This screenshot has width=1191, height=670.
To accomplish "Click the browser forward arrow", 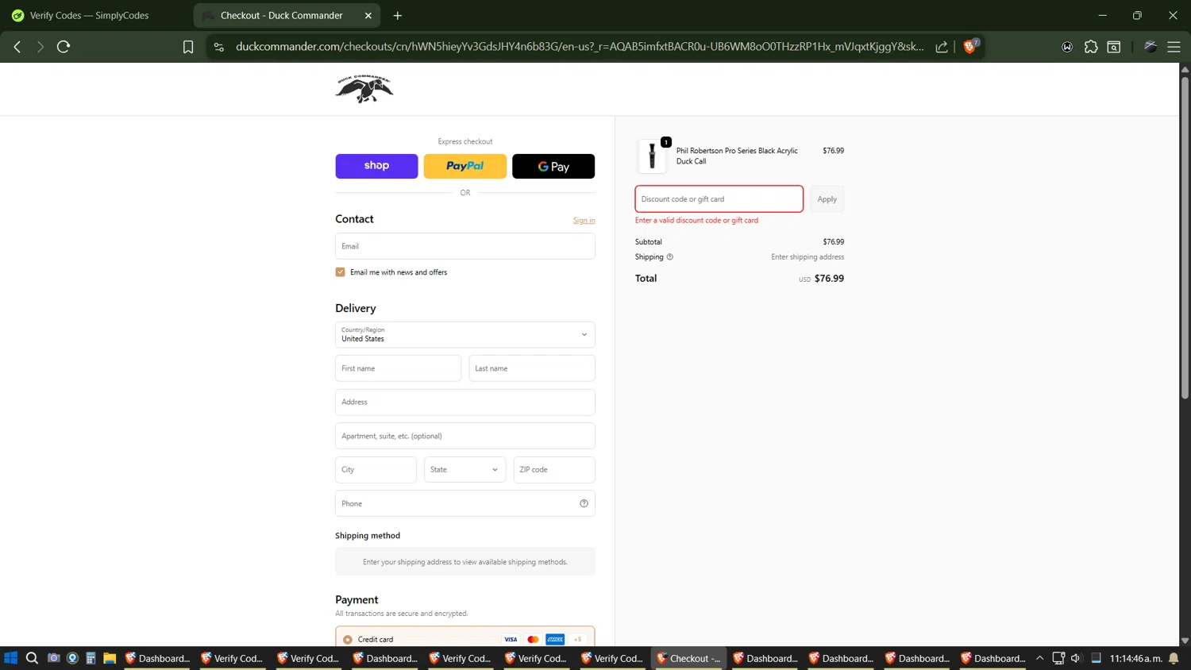I will coord(40,47).
